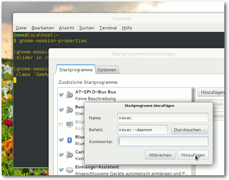This screenshot has width=229, height=180.
Task: Open the Ansicht menu
Action: pyautogui.click(x=66, y=28)
